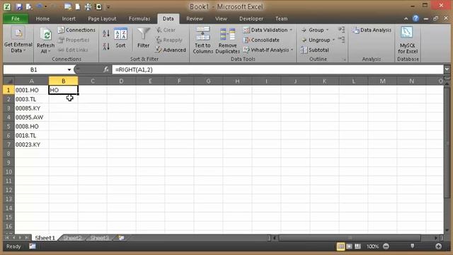Screen dimensions: 453x255
Task: Open the File tab
Action: pos(16,18)
